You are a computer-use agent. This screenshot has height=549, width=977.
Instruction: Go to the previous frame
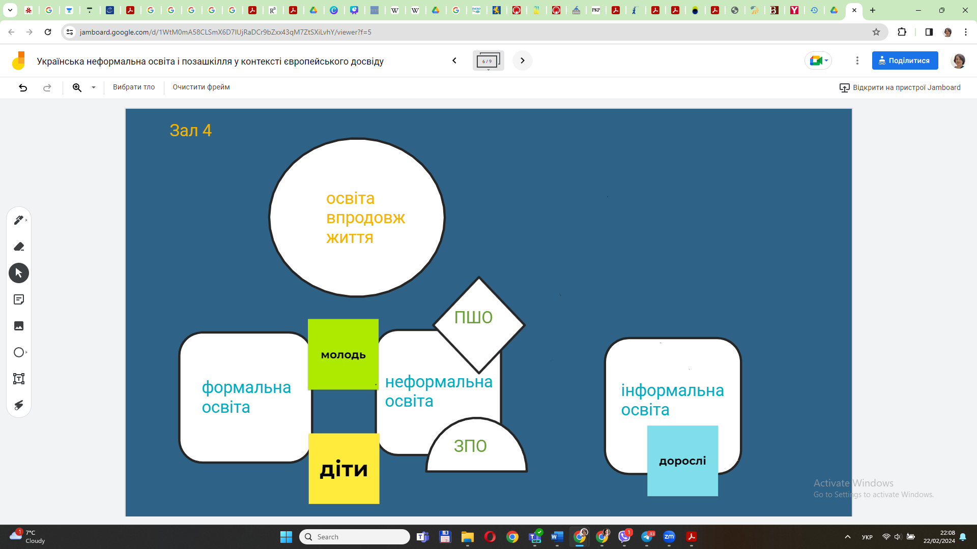click(x=454, y=60)
